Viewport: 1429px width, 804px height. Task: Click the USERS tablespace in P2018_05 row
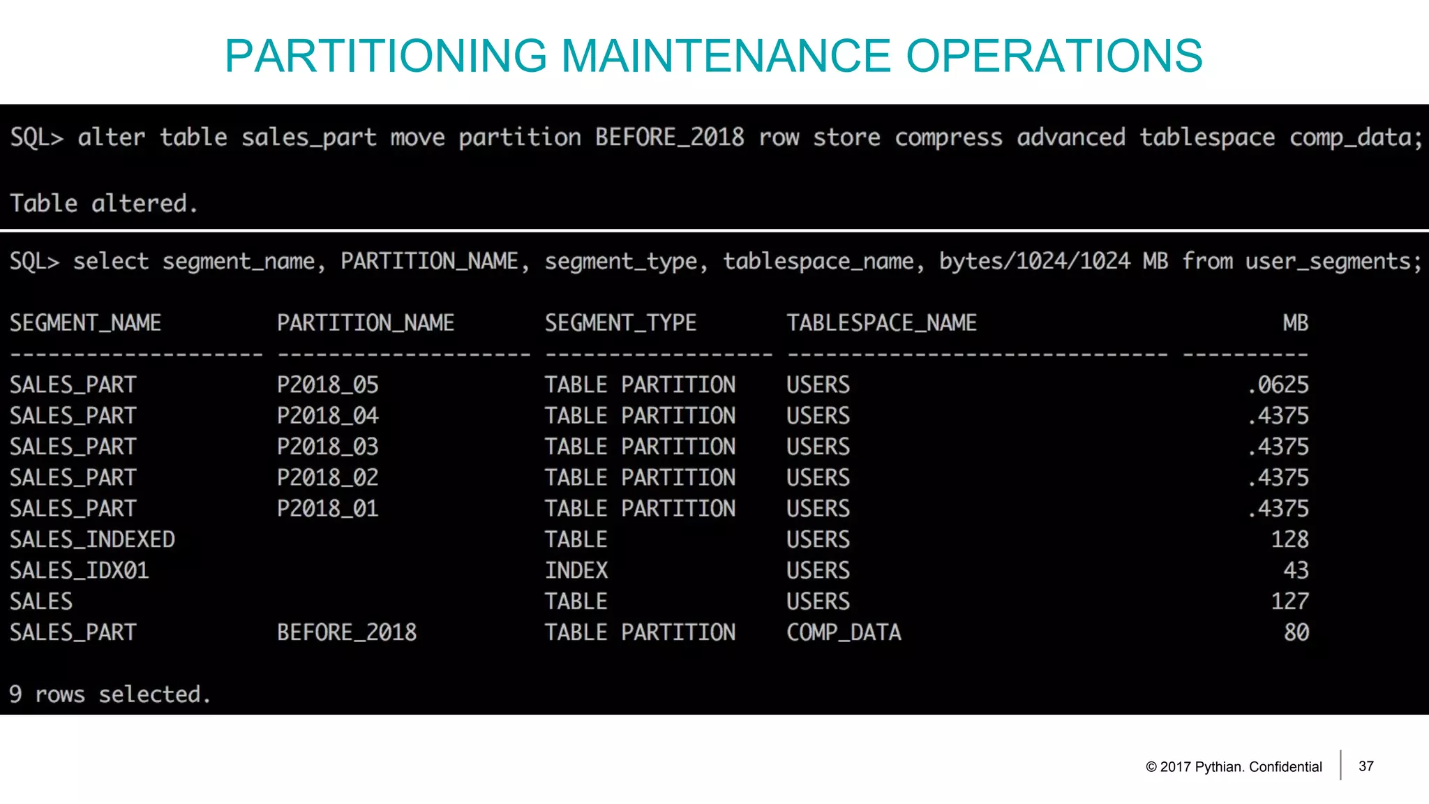(x=818, y=385)
